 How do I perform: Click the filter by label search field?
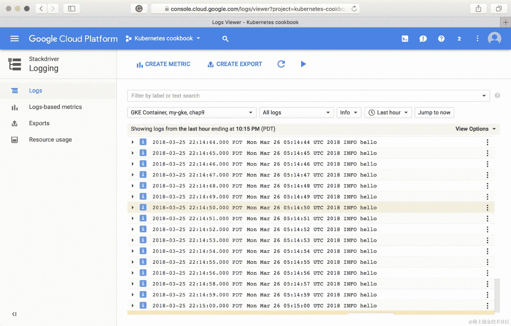304,96
